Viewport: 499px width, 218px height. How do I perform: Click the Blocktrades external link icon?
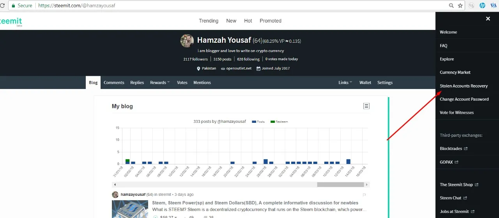pyautogui.click(x=465, y=149)
